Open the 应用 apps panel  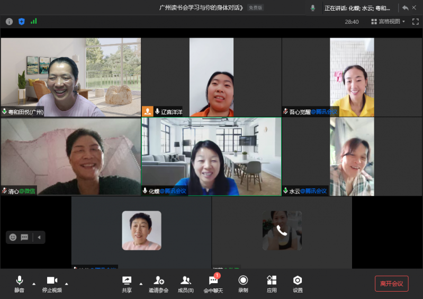tap(272, 284)
